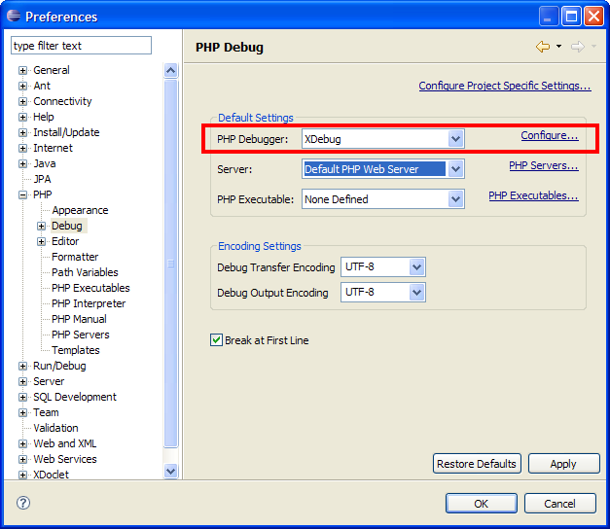Click the forward navigation arrow
Viewport: 610px width, 529px height.
tap(578, 47)
